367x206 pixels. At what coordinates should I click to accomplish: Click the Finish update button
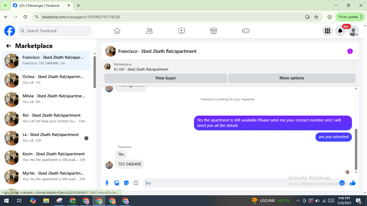(350, 17)
